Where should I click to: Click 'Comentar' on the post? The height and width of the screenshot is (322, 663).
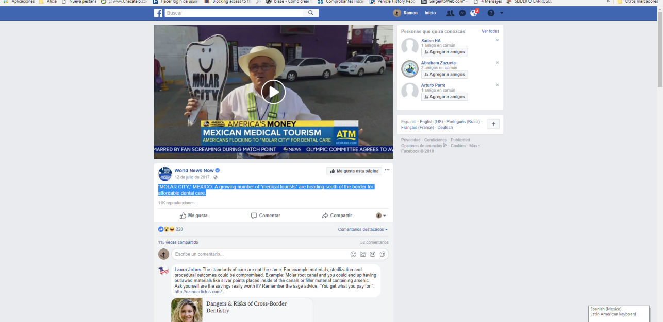pyautogui.click(x=266, y=216)
